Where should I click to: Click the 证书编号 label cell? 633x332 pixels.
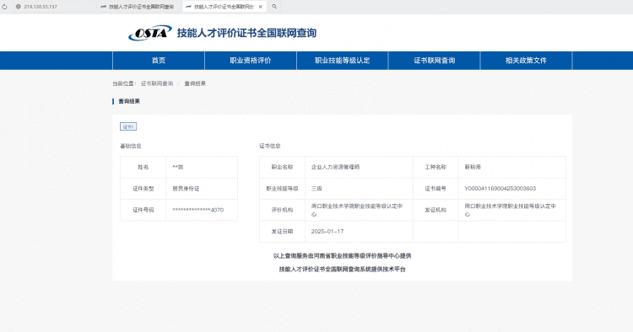436,189
